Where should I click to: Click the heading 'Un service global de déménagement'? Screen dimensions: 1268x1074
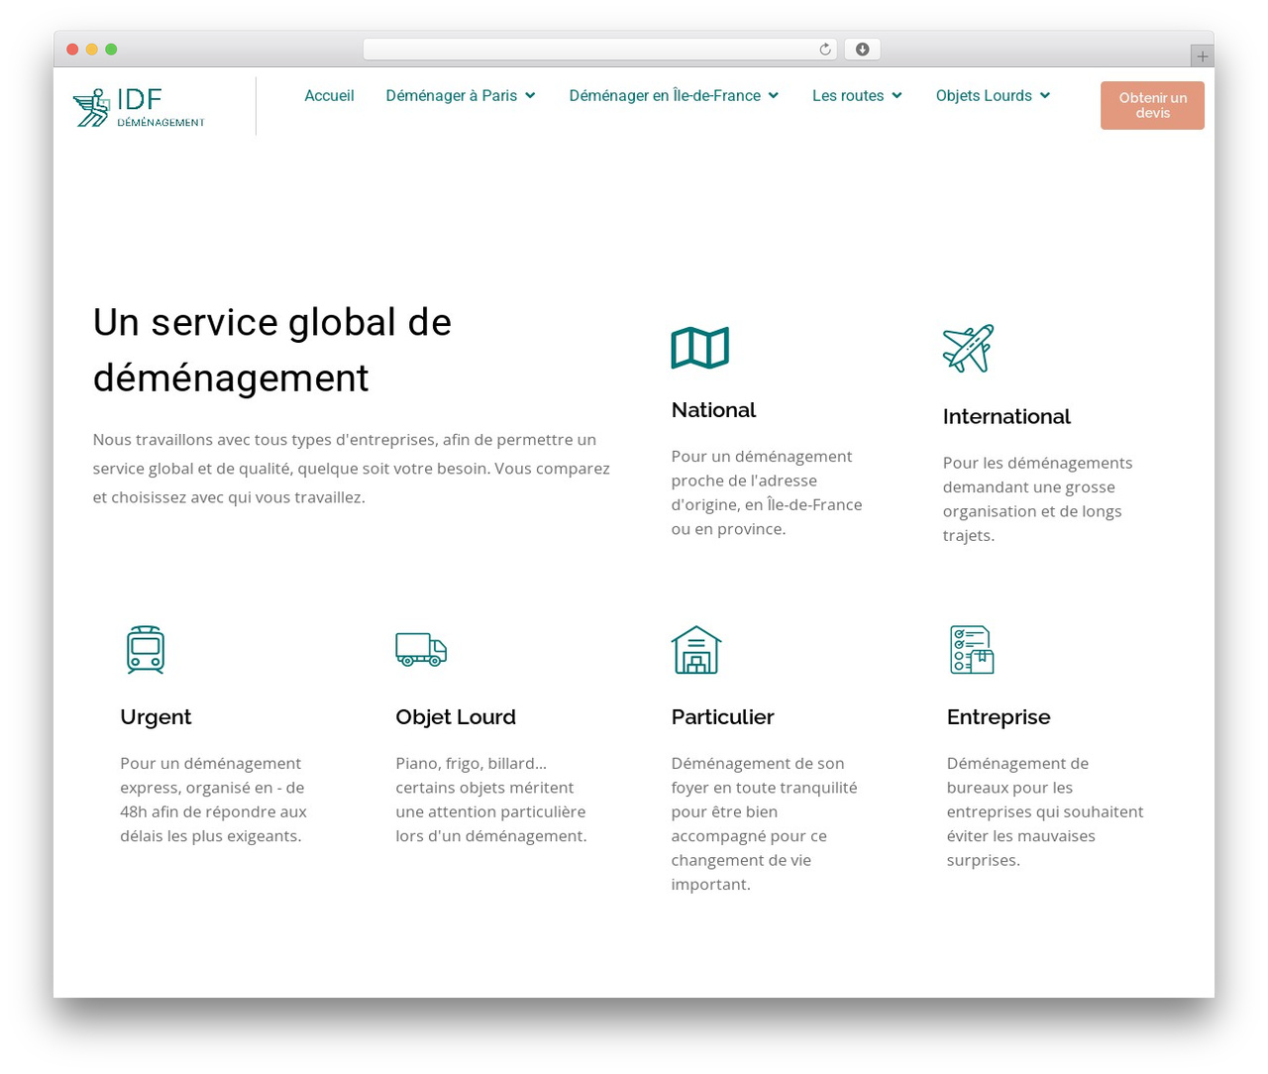(x=272, y=350)
